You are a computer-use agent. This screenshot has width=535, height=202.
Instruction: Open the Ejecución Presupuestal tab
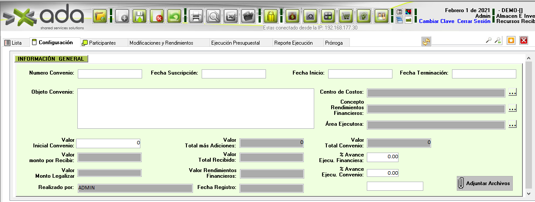click(235, 43)
